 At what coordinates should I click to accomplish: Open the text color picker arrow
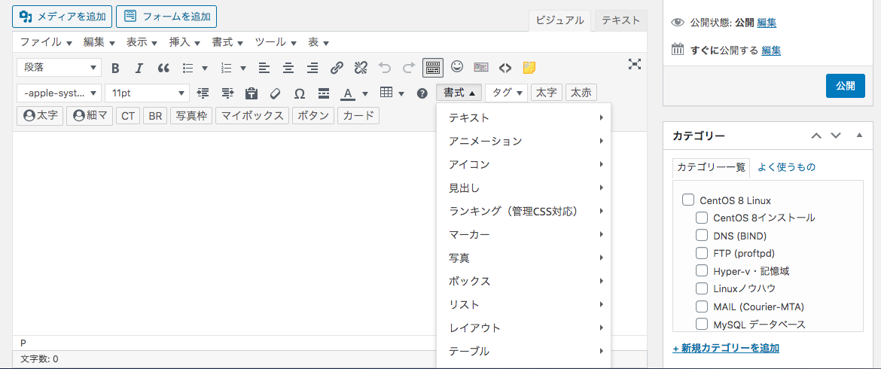point(365,93)
